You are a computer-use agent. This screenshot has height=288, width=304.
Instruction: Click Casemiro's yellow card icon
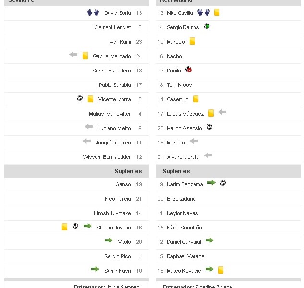(196, 99)
